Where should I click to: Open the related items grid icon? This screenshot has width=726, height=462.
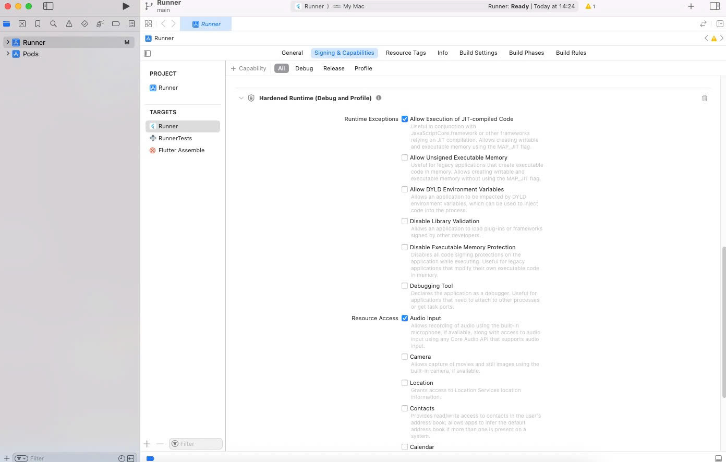[149, 23]
